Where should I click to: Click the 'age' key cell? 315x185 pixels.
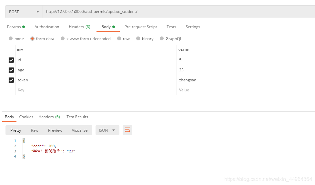(96, 70)
